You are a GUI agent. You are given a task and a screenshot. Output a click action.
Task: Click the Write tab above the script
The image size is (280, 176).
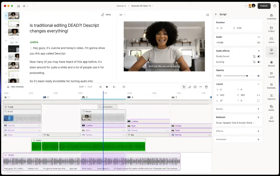106,15
